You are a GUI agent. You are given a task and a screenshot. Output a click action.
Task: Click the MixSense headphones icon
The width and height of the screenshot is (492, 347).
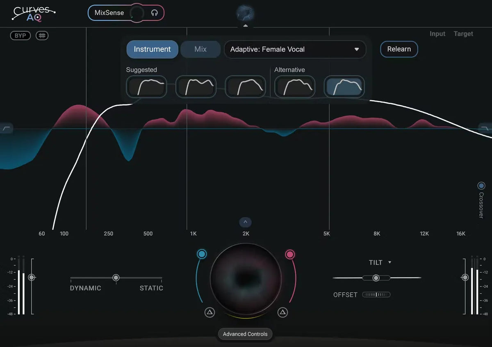pos(154,13)
